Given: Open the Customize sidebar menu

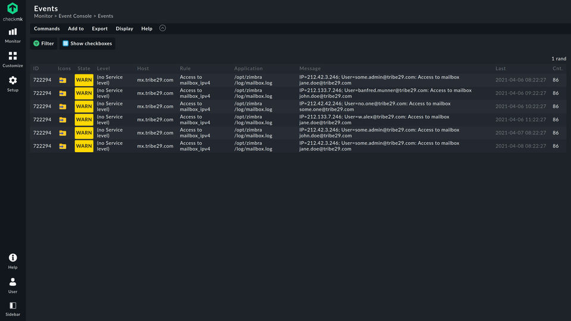Looking at the screenshot, I should pyautogui.click(x=12, y=59).
